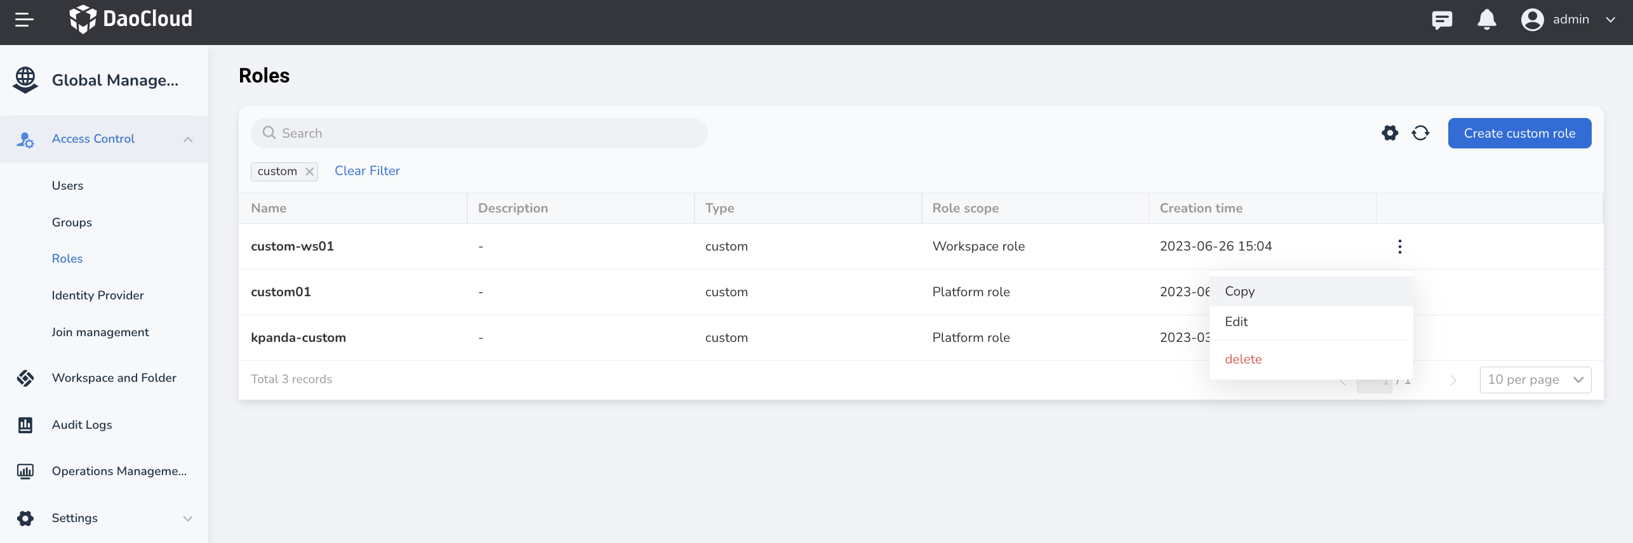Screen dimensions: 1633x543
Task: Open the messages chat icon
Action: [x=1442, y=20]
